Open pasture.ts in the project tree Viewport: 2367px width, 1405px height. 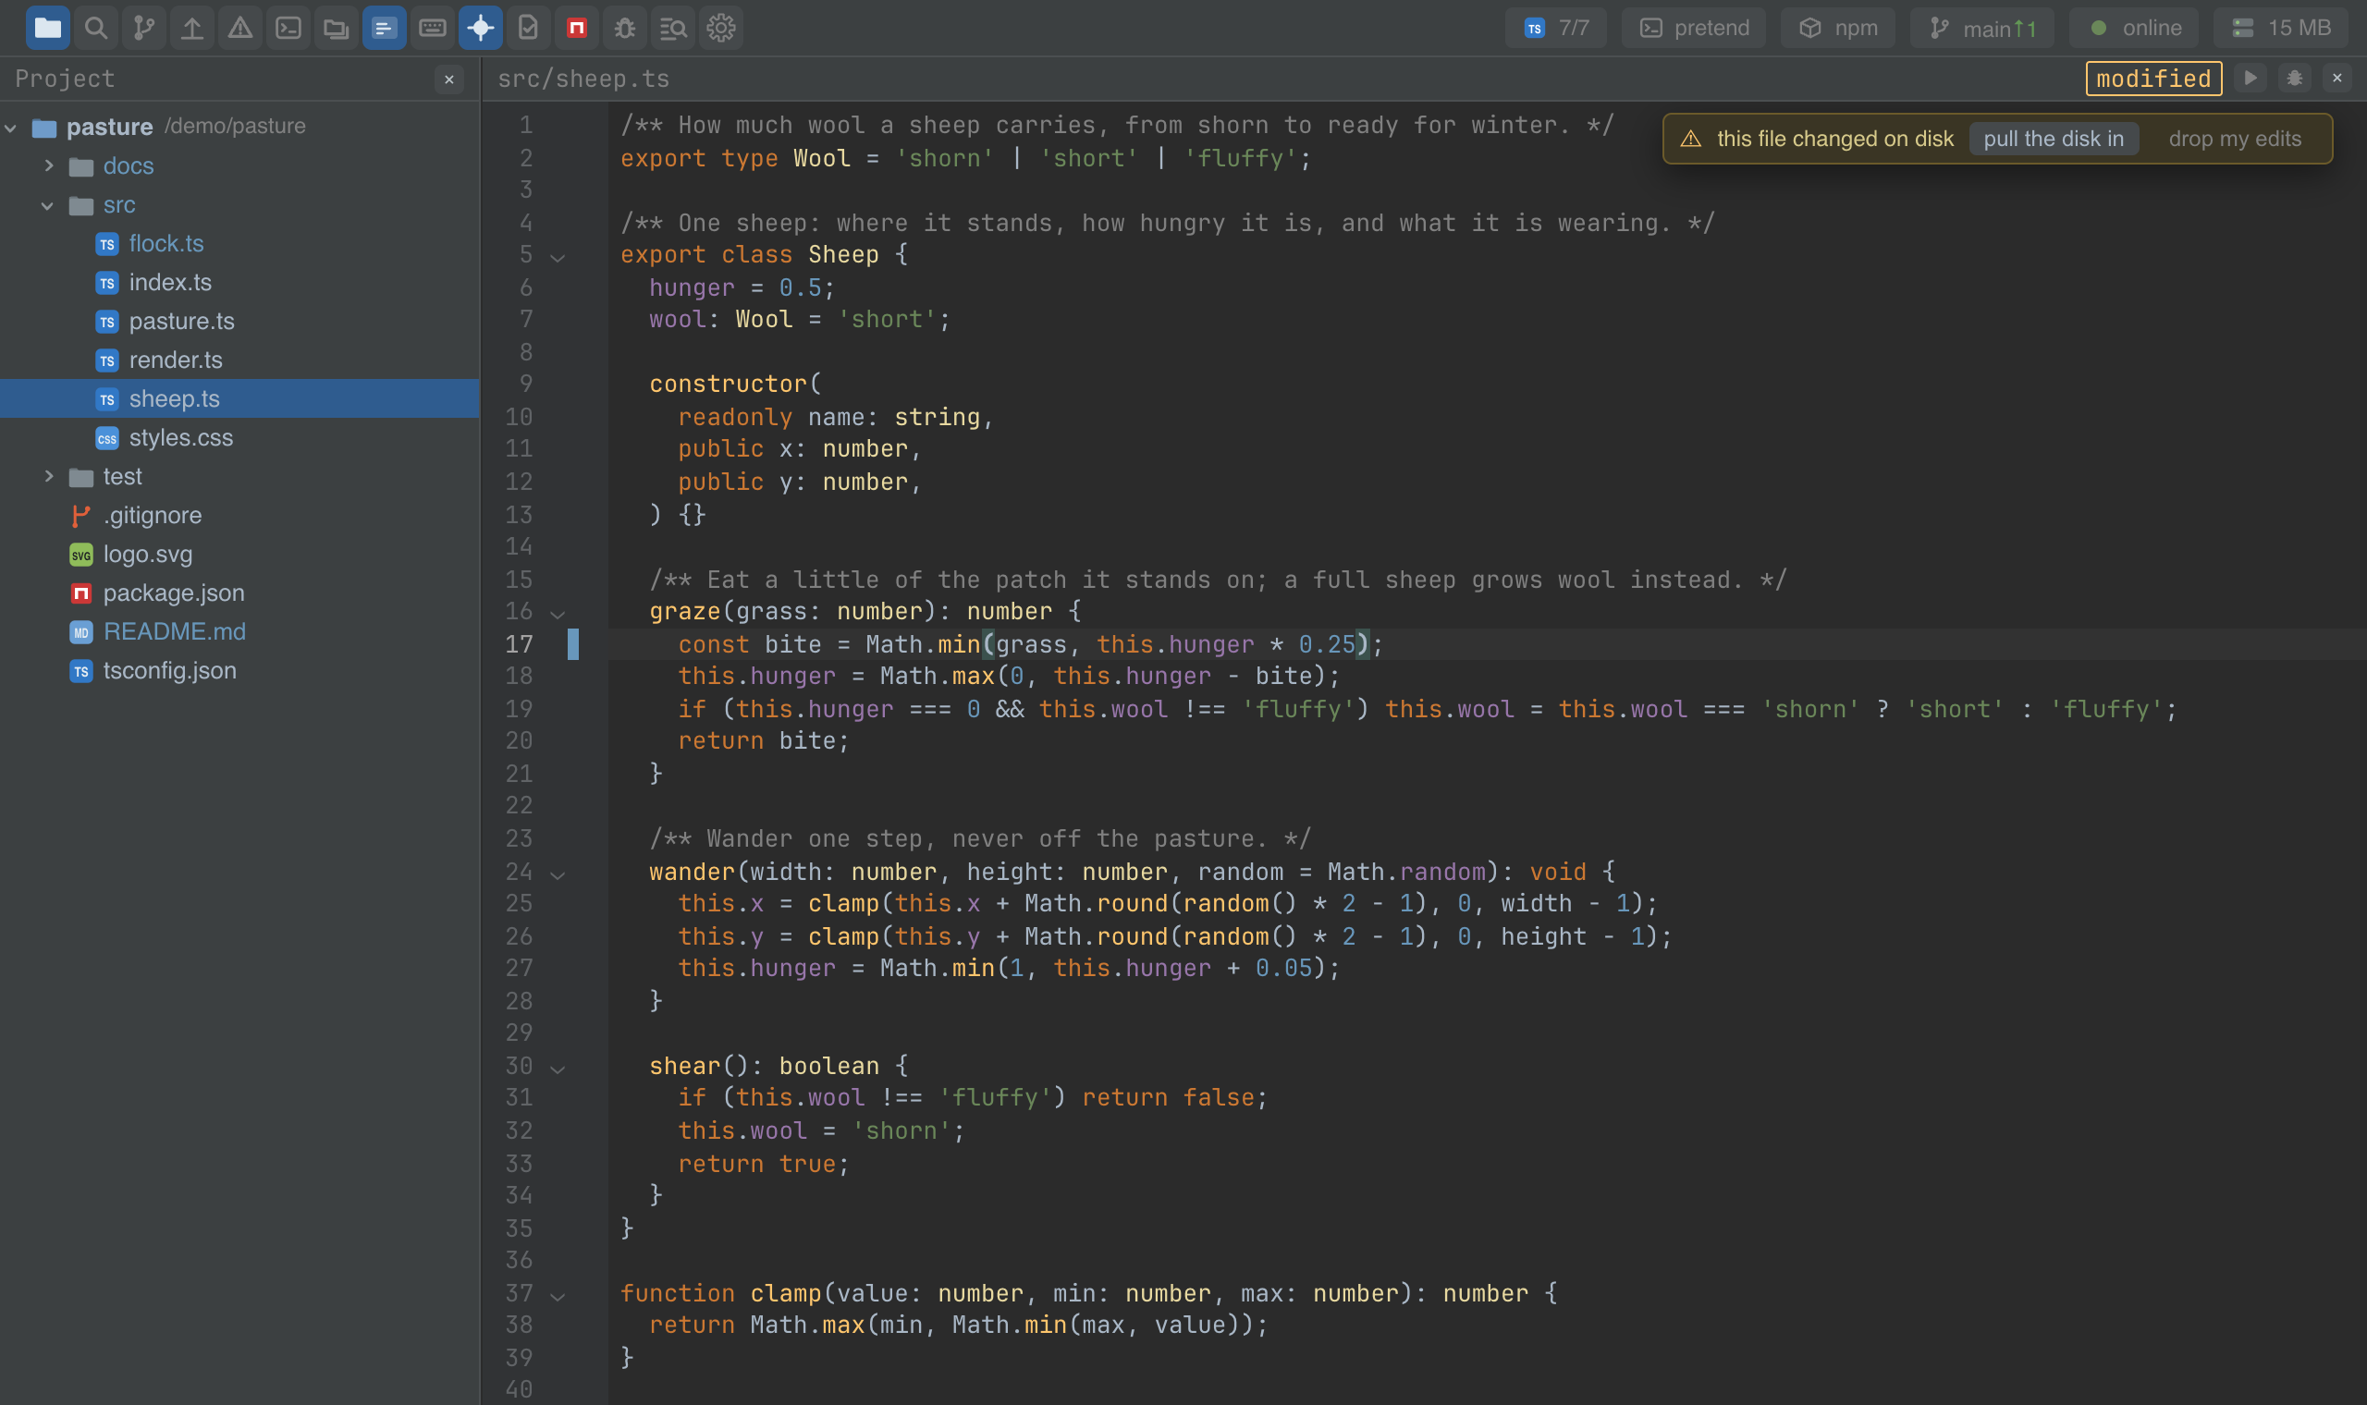click(239, 321)
